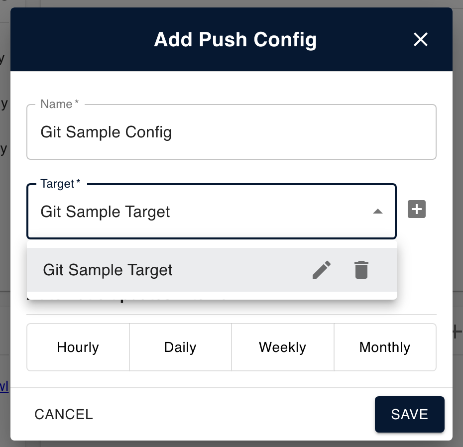Click the Target field label
This screenshot has height=447, width=463.
[x=58, y=184]
